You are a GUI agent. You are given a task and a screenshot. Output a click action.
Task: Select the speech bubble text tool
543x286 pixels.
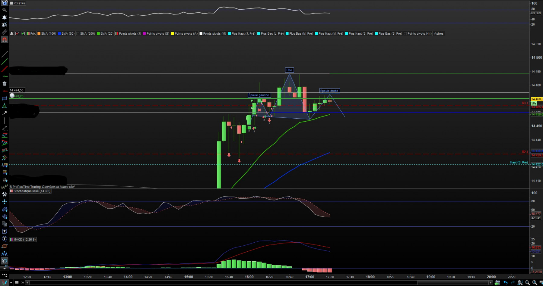(x=5, y=238)
